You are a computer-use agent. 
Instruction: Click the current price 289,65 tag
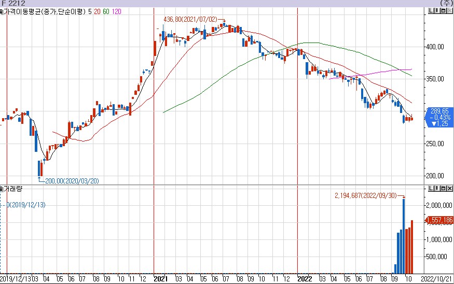(439, 117)
